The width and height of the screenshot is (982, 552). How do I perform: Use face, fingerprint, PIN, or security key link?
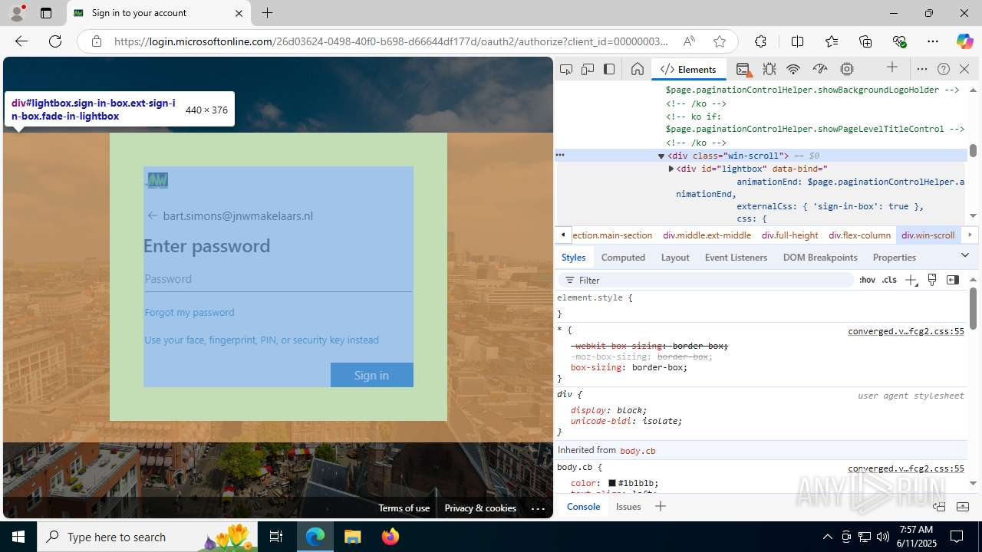click(x=262, y=340)
